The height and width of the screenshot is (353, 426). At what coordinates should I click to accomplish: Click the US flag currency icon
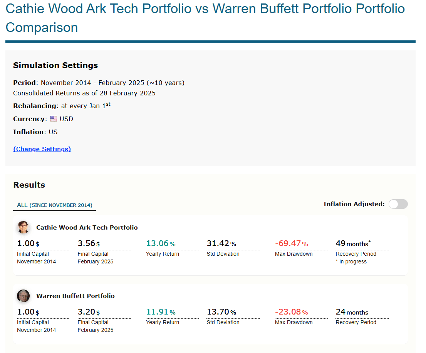[54, 119]
